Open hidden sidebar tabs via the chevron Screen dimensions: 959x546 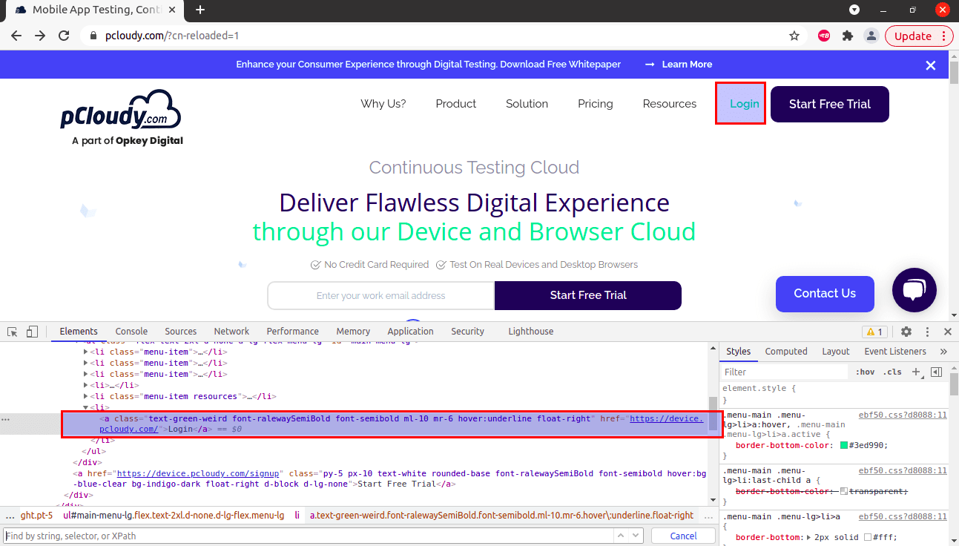click(x=943, y=351)
